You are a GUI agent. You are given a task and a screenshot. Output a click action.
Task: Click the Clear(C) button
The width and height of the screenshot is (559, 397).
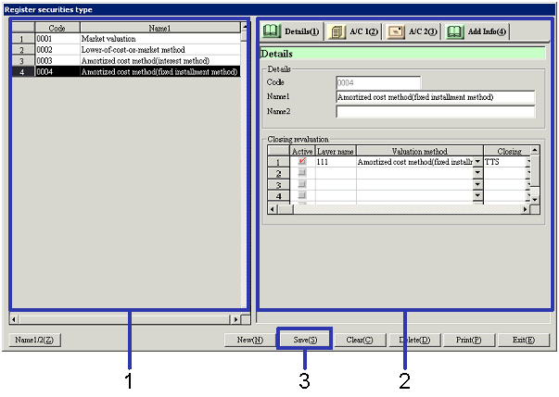point(359,340)
